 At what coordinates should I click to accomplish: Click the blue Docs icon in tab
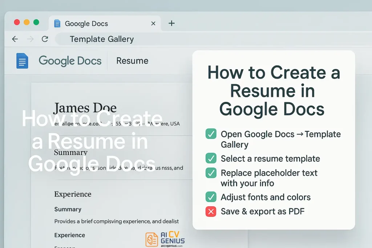[57, 24]
